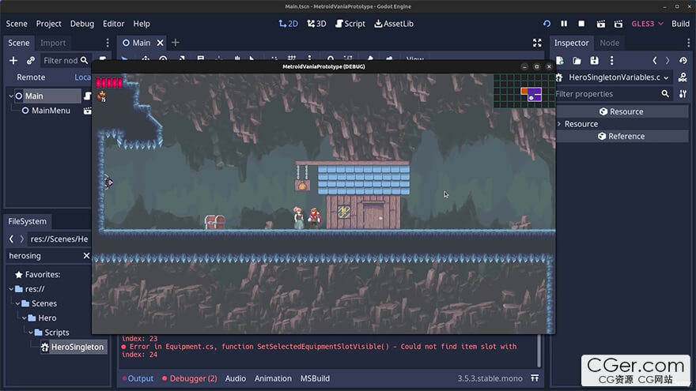
Task: Switch to the Node tab
Action: pyautogui.click(x=609, y=43)
